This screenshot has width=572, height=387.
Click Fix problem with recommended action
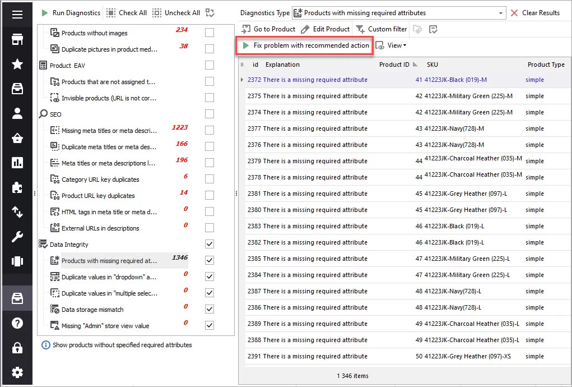pyautogui.click(x=306, y=45)
